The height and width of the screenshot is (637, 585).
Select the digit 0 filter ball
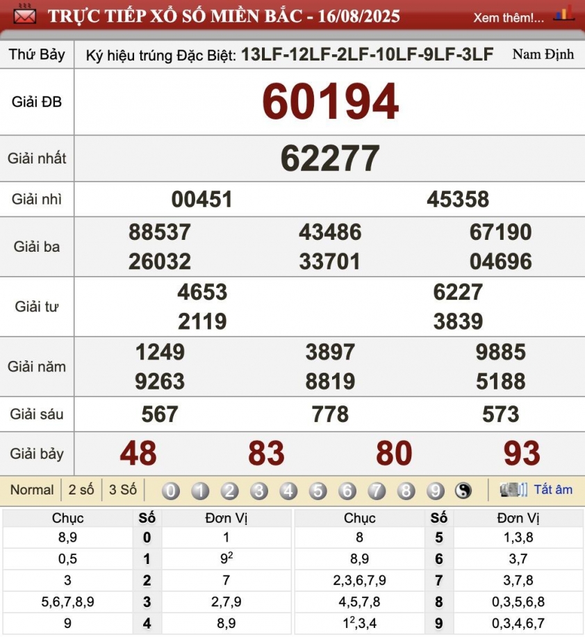tap(170, 491)
